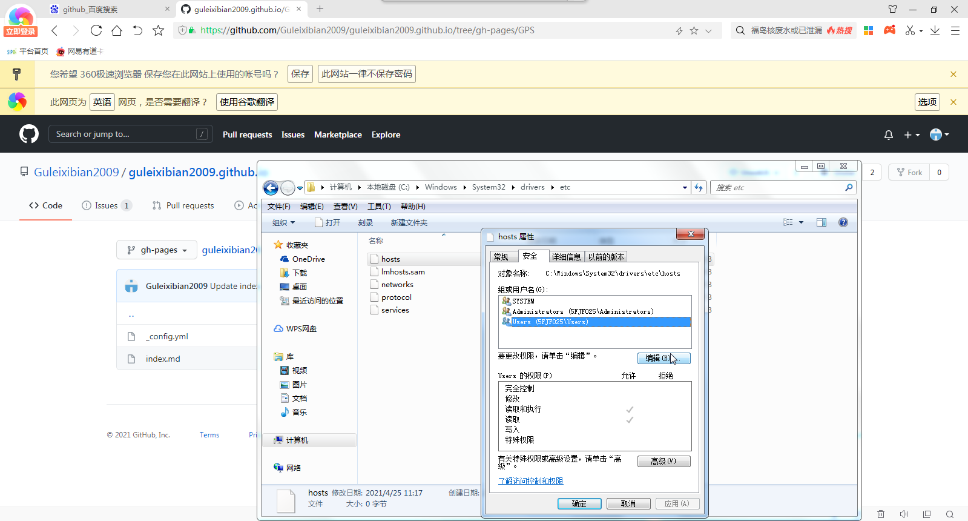
Task: Open the 帮助(H) menu in Explorer
Action: (413, 207)
